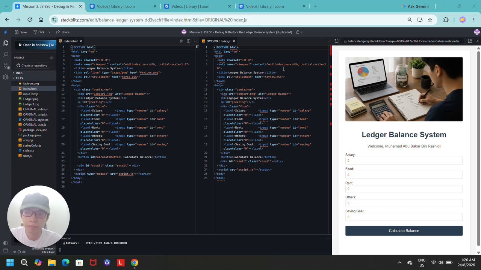Click the cloud connect icon beside PROJECT
The image size is (481, 270).
[x=51, y=58]
